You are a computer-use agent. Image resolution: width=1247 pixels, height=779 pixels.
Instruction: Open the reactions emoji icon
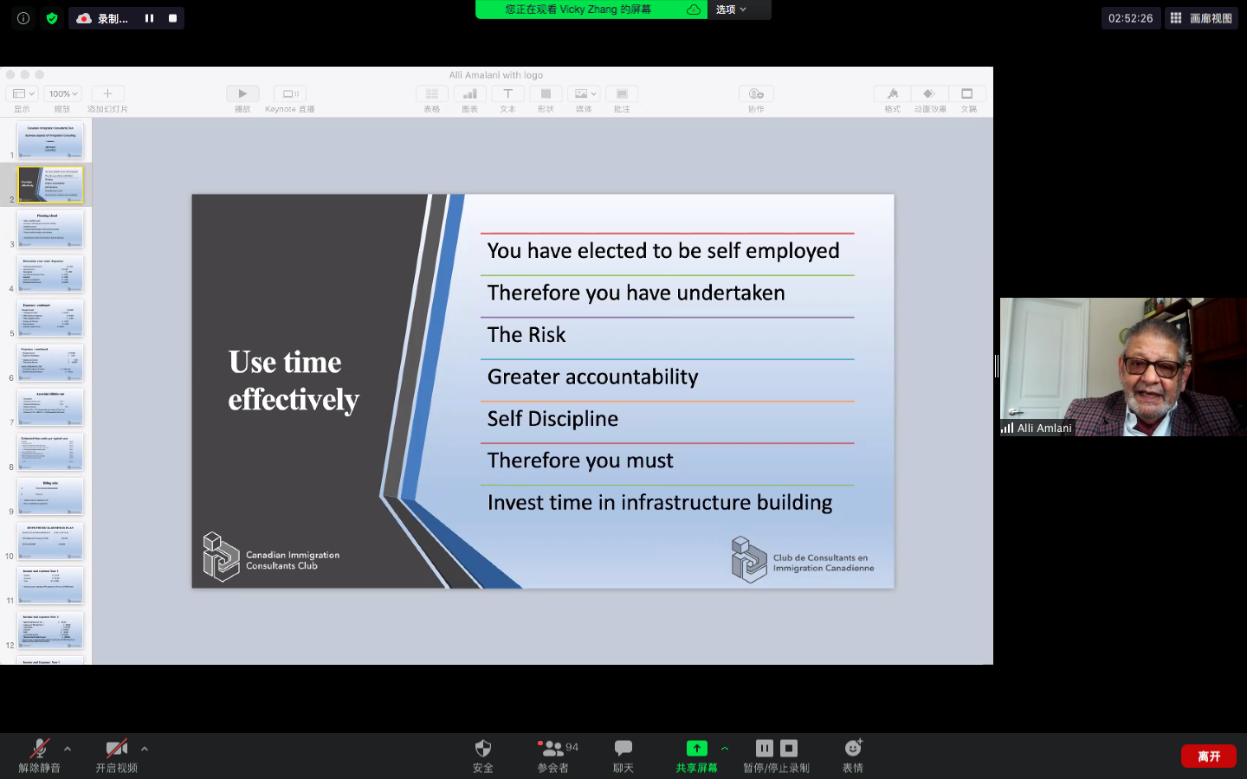(854, 748)
